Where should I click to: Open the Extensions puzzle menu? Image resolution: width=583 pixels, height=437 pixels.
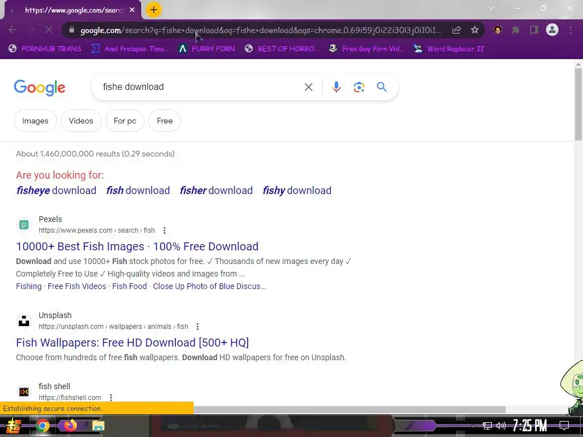coord(515,30)
